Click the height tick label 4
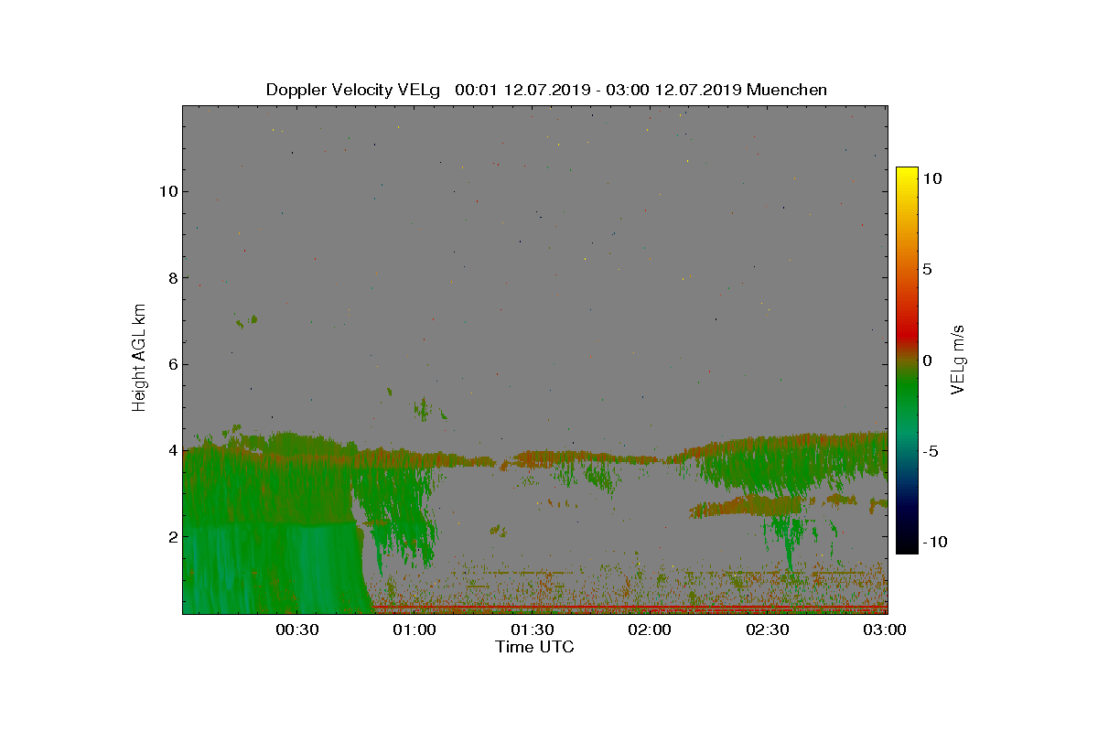 coord(171,450)
